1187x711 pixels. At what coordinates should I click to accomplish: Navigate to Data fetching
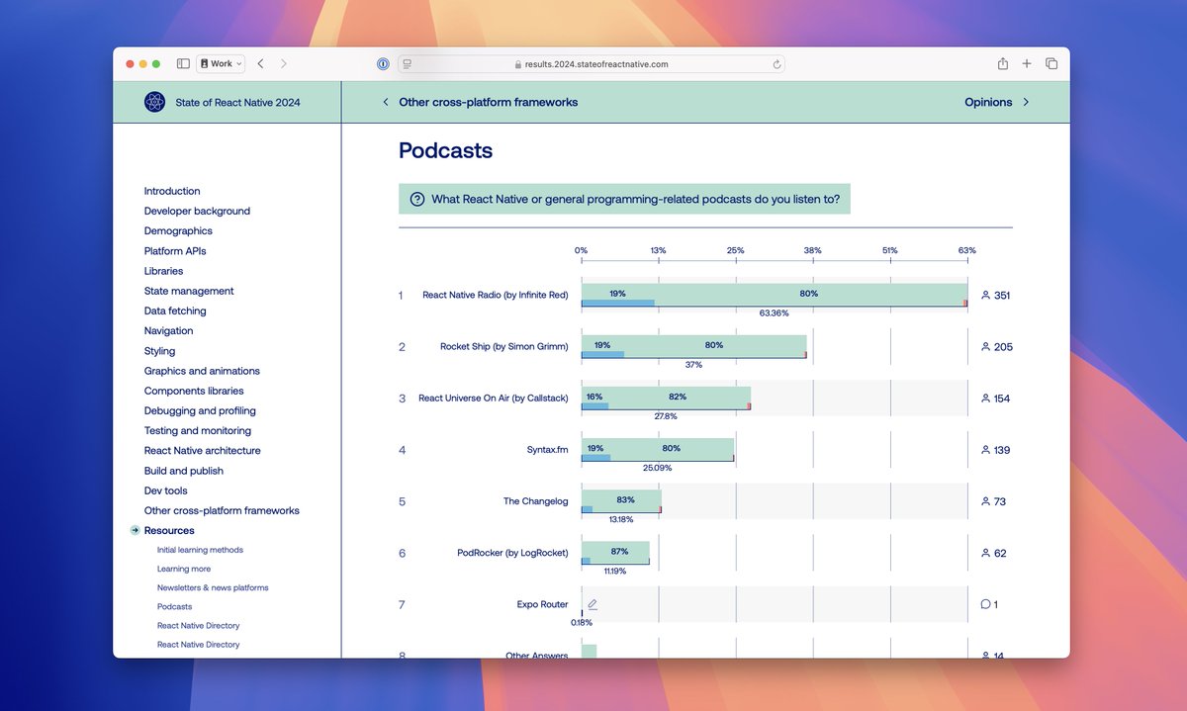175,311
